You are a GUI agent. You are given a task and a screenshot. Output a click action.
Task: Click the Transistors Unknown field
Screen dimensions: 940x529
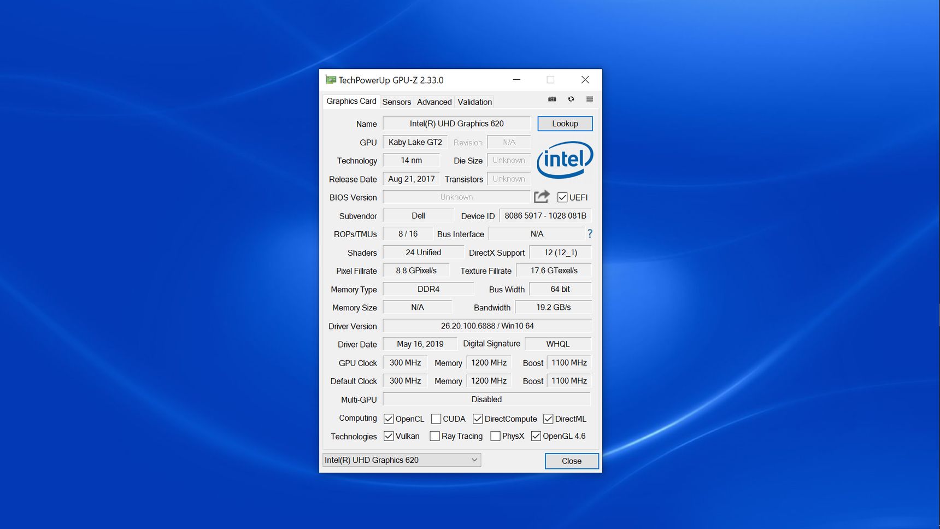click(x=509, y=179)
